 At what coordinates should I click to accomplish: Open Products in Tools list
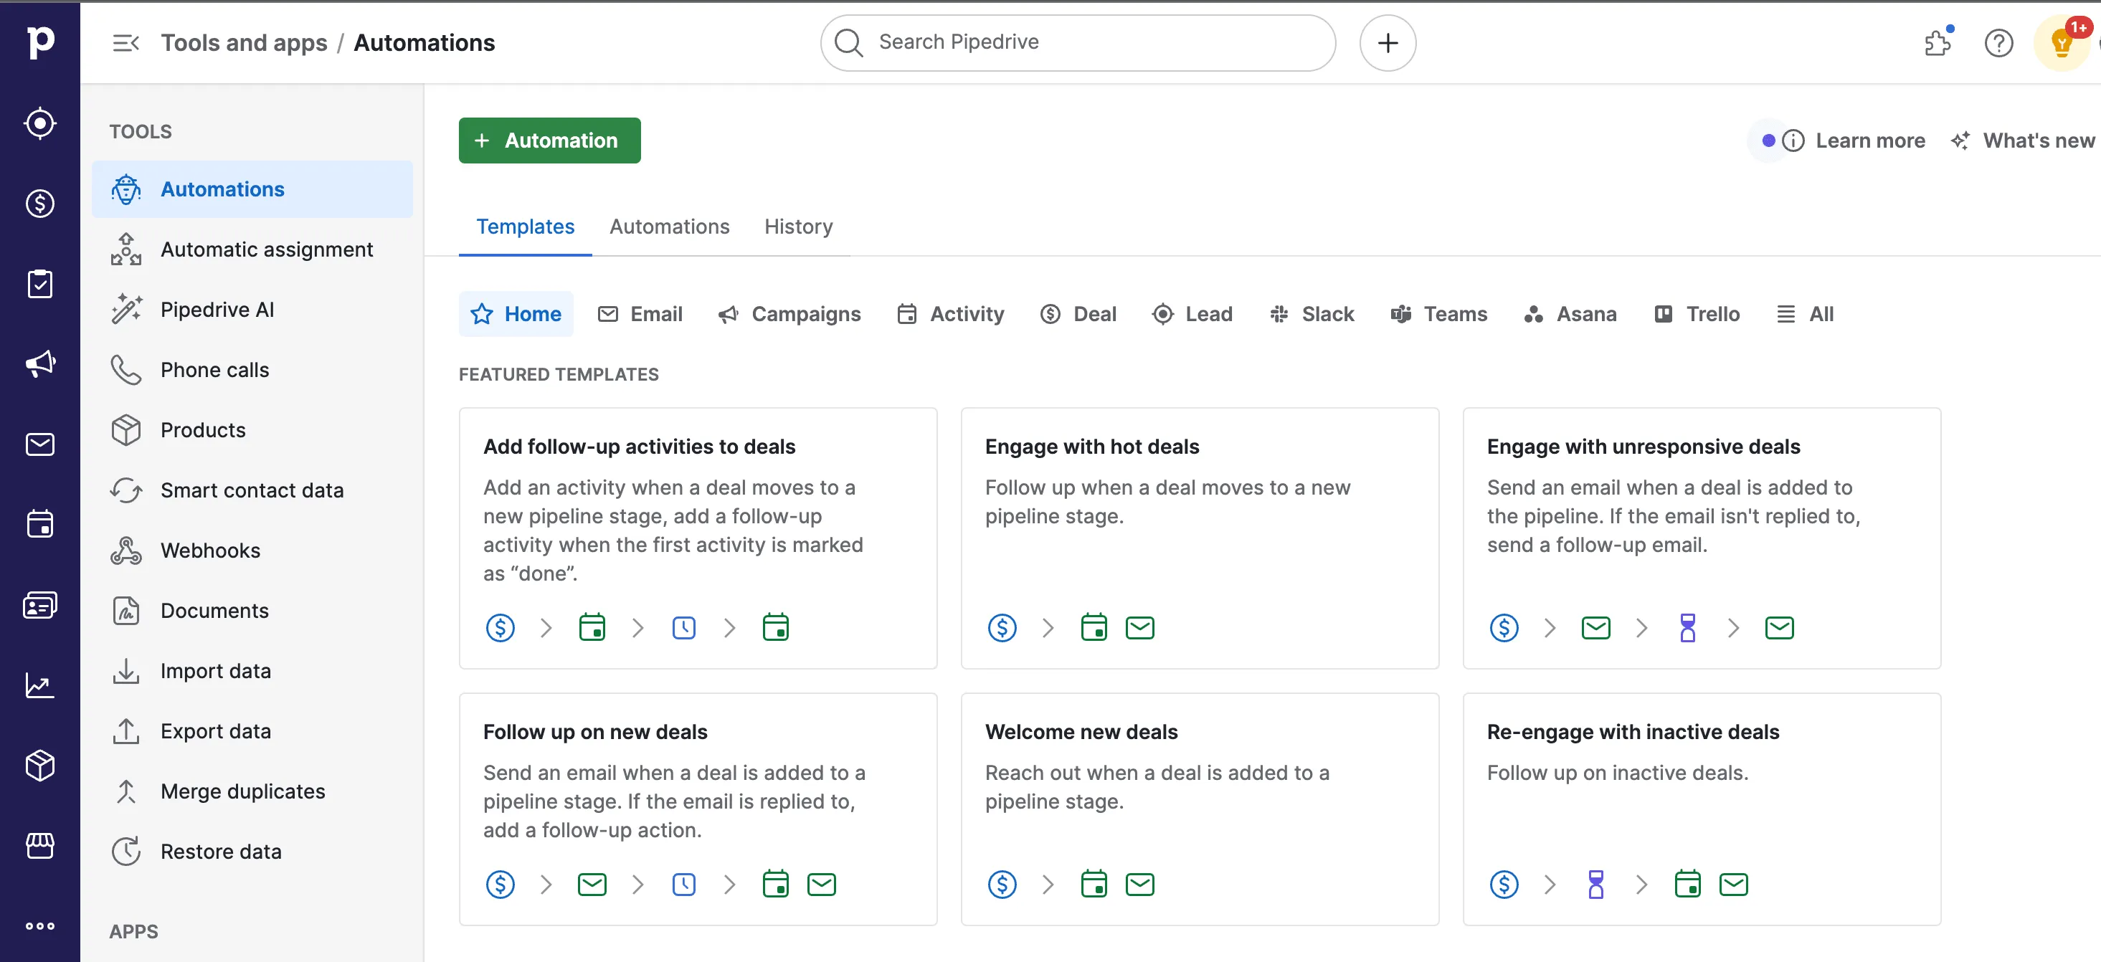(252, 429)
